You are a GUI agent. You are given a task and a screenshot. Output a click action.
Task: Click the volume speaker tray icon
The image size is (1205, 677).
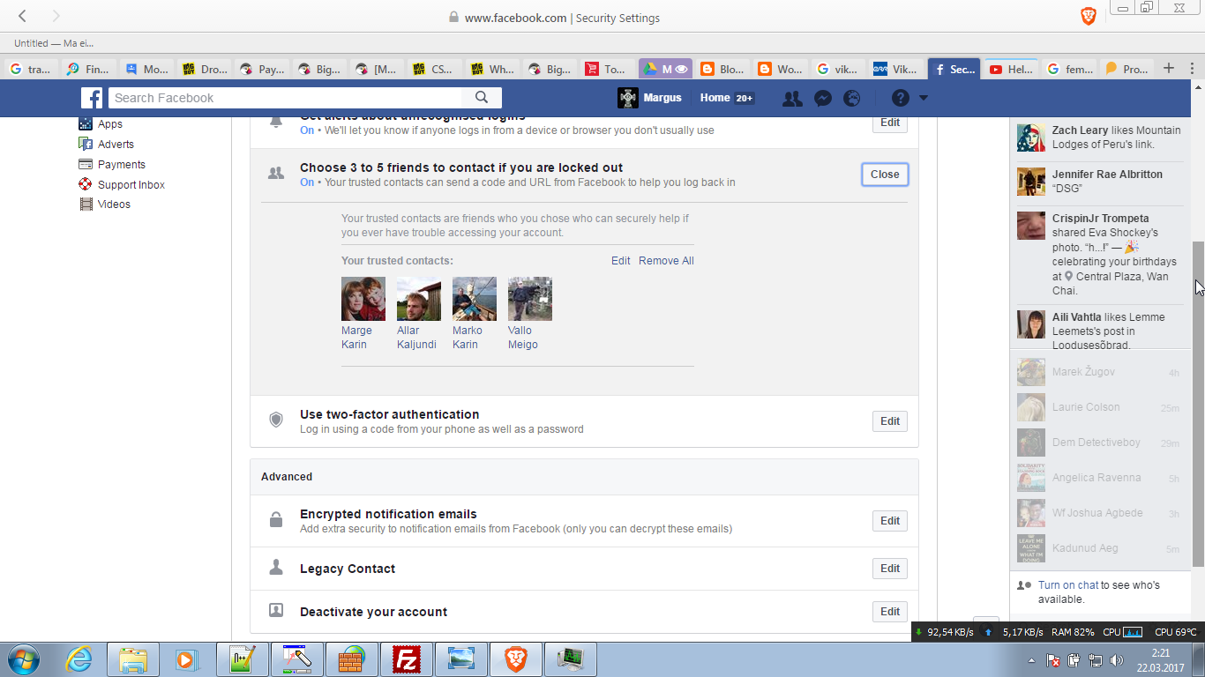click(x=1116, y=660)
